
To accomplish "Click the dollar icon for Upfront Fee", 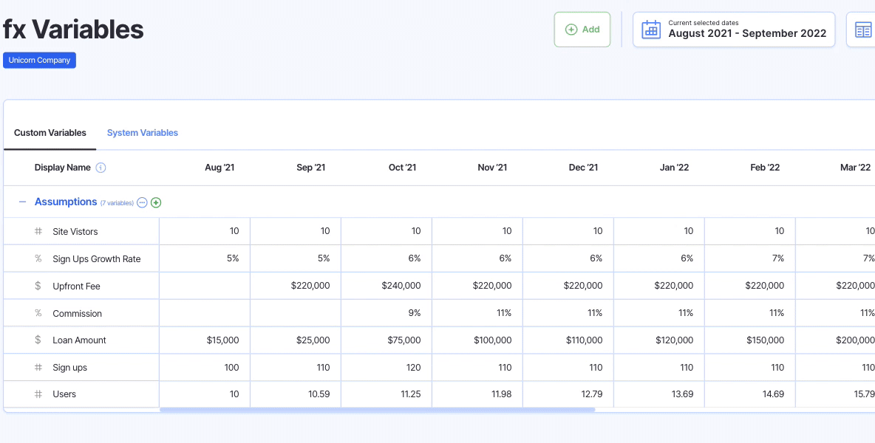I will 38,286.
